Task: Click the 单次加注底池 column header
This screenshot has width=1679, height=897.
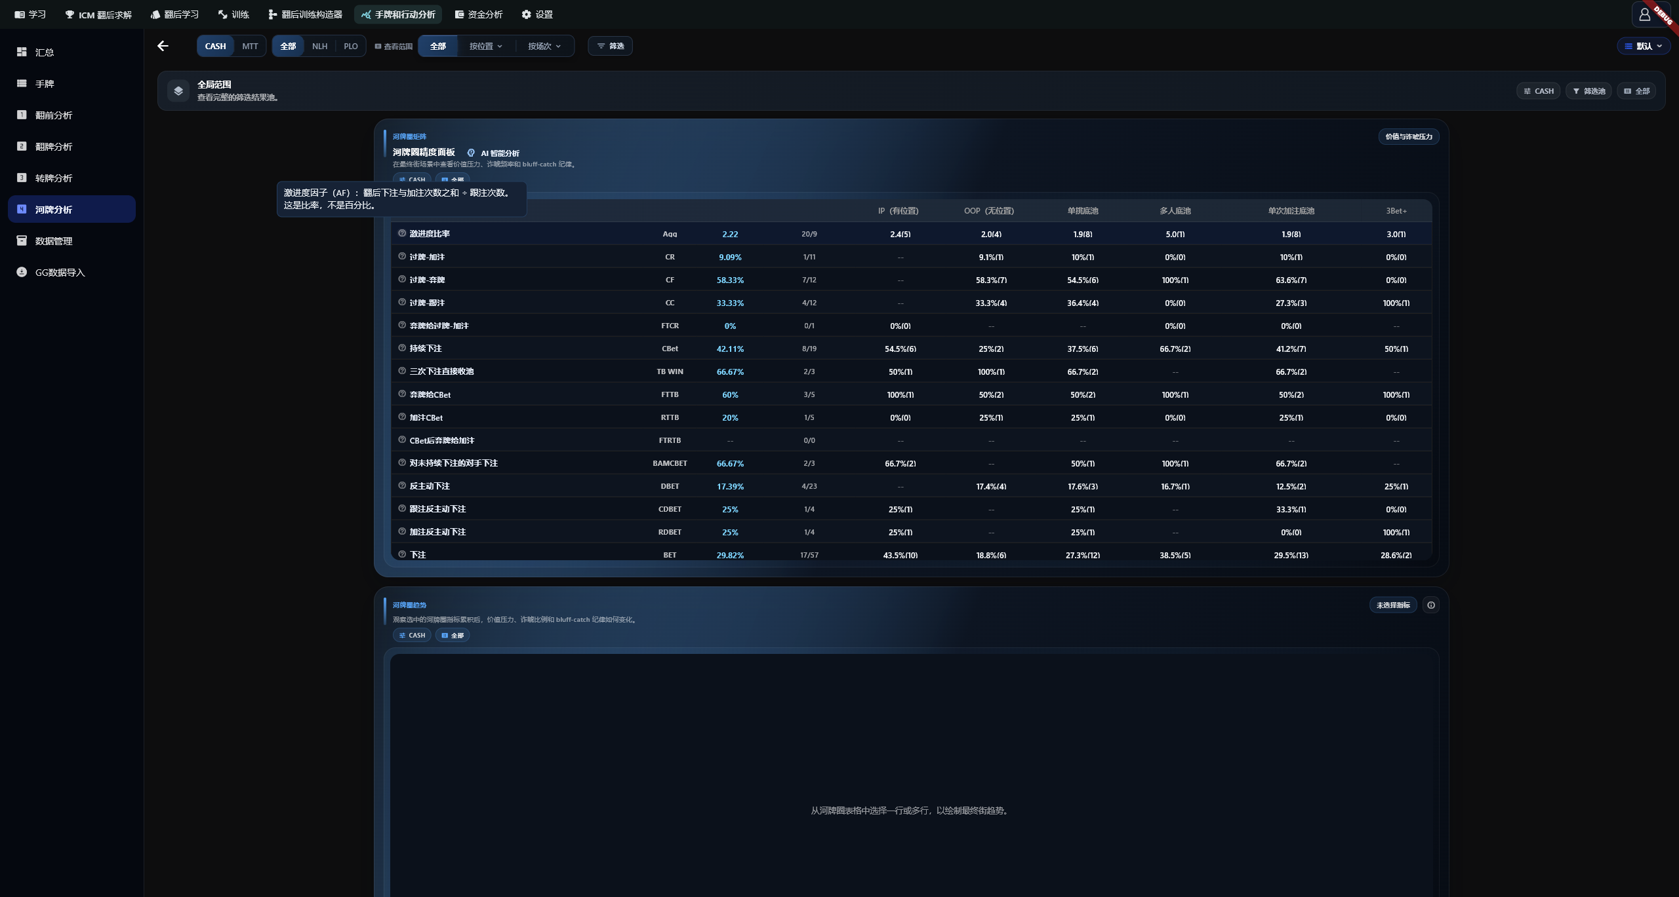Action: point(1291,211)
